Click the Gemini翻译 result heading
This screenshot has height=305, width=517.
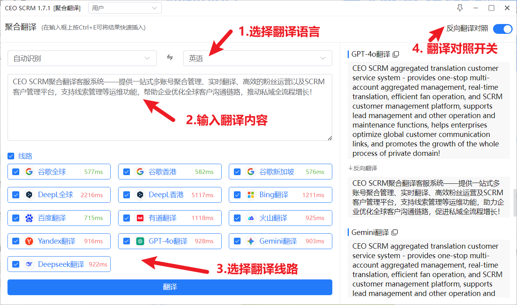tap(370, 232)
